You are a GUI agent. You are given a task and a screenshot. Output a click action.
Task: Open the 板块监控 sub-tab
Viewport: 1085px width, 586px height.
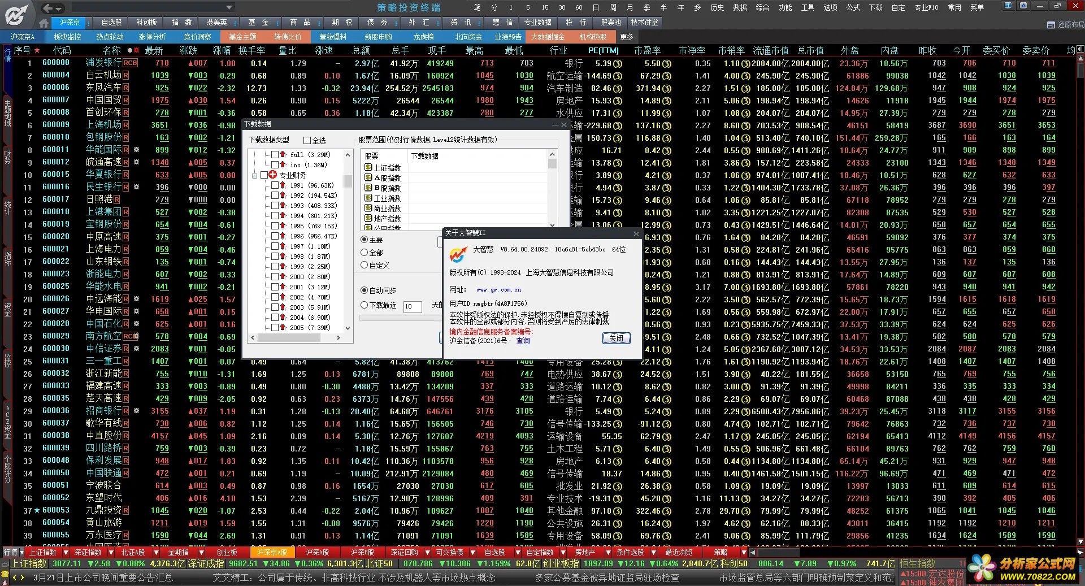tap(68, 37)
